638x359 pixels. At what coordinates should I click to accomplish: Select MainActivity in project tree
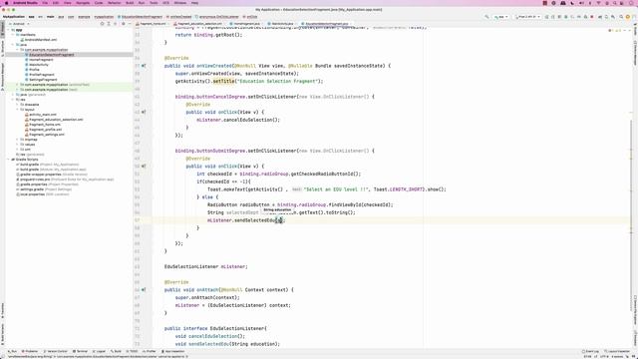coord(39,65)
